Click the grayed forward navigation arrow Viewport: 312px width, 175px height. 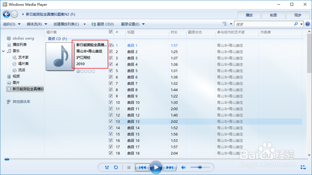(x=14, y=14)
